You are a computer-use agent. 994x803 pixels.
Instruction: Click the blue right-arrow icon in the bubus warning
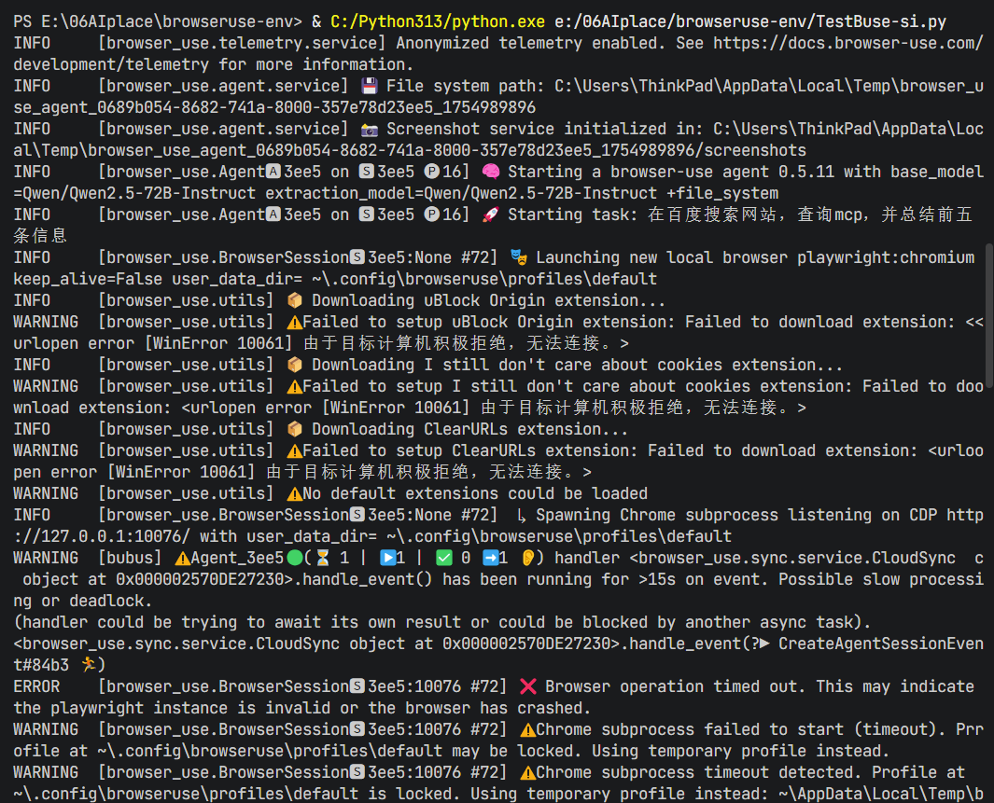click(x=491, y=559)
